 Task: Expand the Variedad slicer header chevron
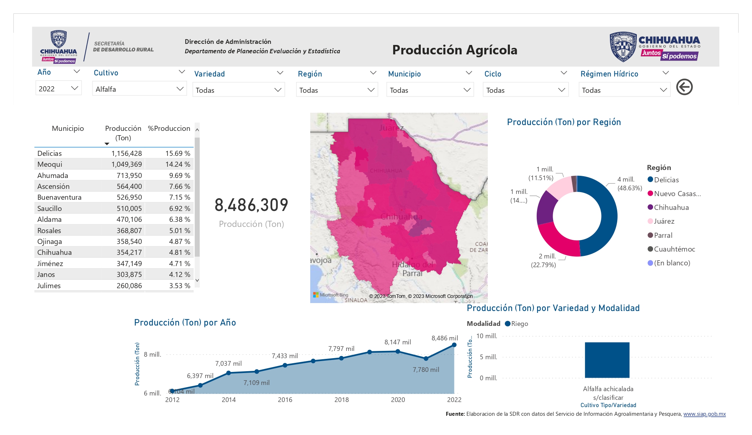(280, 73)
